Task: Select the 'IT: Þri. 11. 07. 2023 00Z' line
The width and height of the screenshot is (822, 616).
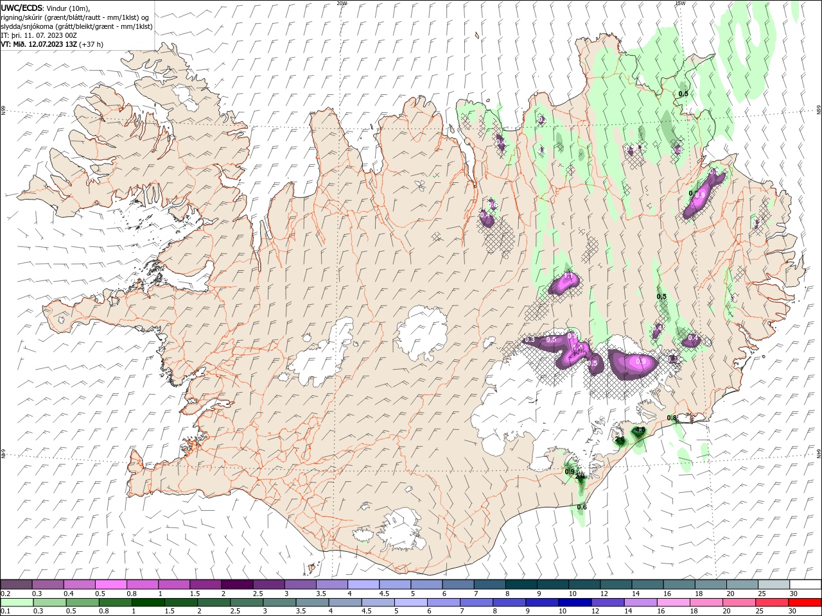Action: (39, 35)
